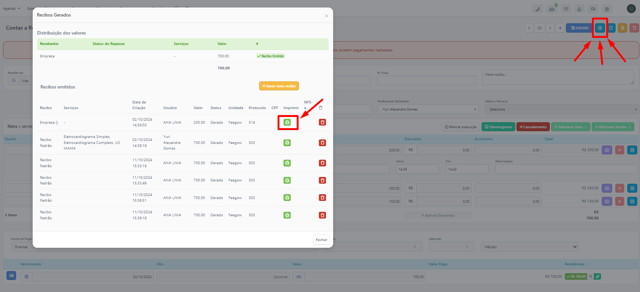Open the Agenda menu in top navigation

click(11, 8)
